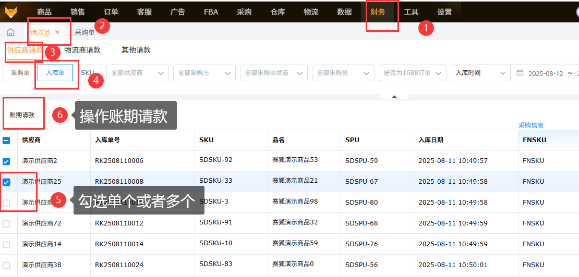
Task: Open the calendar date picker icon
Action: pos(520,73)
